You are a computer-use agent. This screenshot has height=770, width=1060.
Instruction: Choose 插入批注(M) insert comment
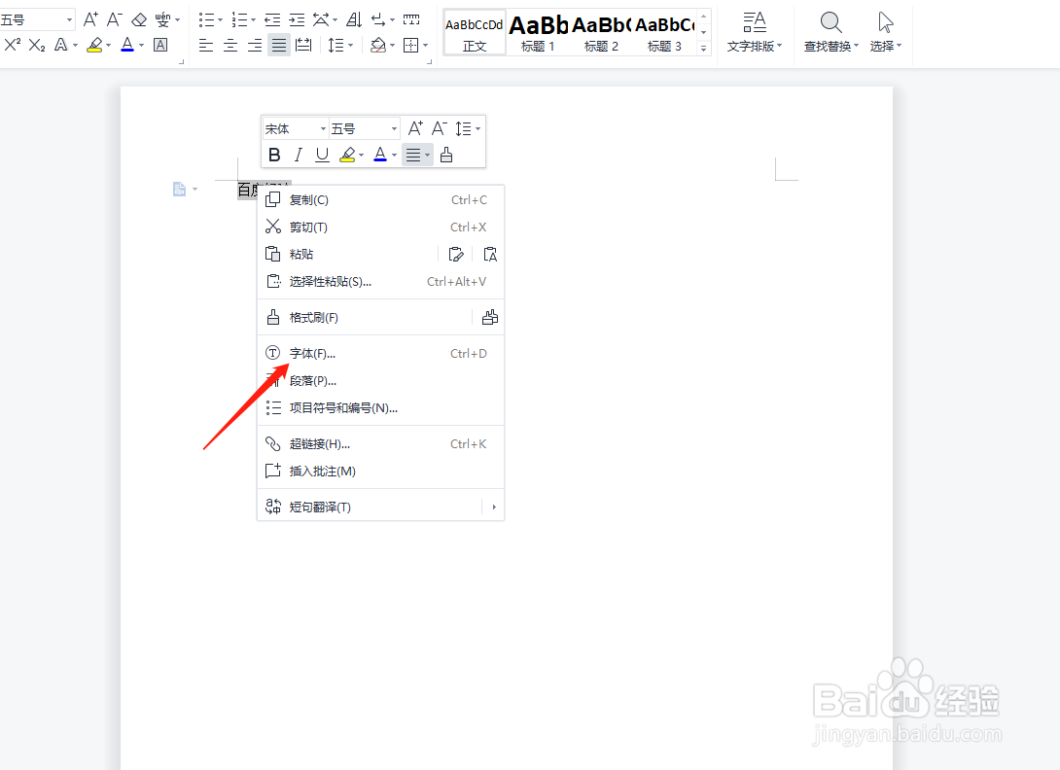pos(380,472)
